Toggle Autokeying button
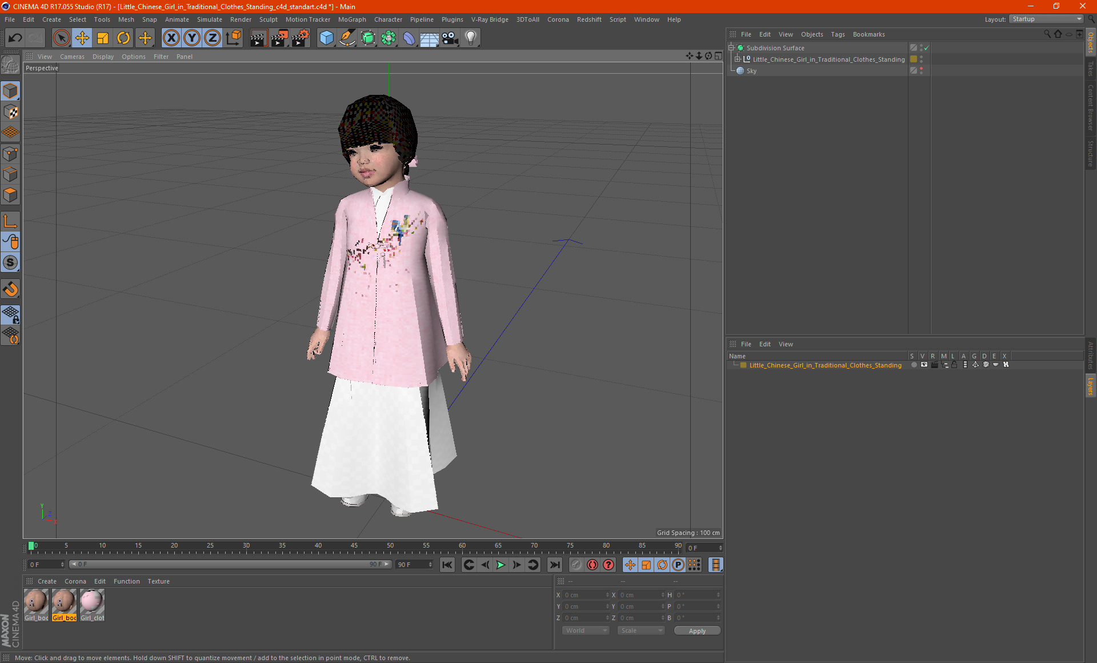The width and height of the screenshot is (1097, 663). [x=608, y=565]
